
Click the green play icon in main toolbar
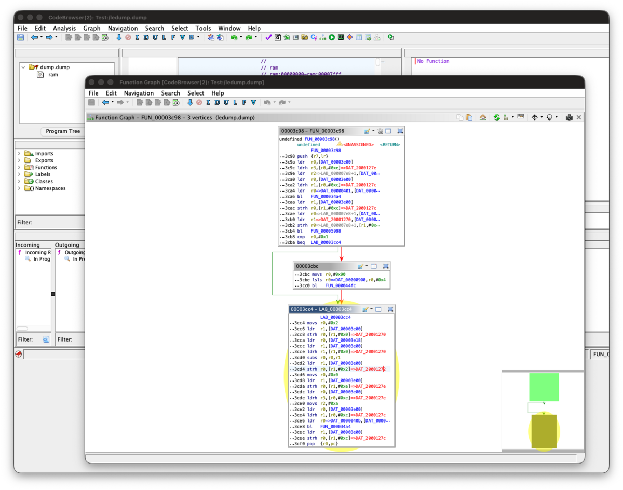coord(332,37)
